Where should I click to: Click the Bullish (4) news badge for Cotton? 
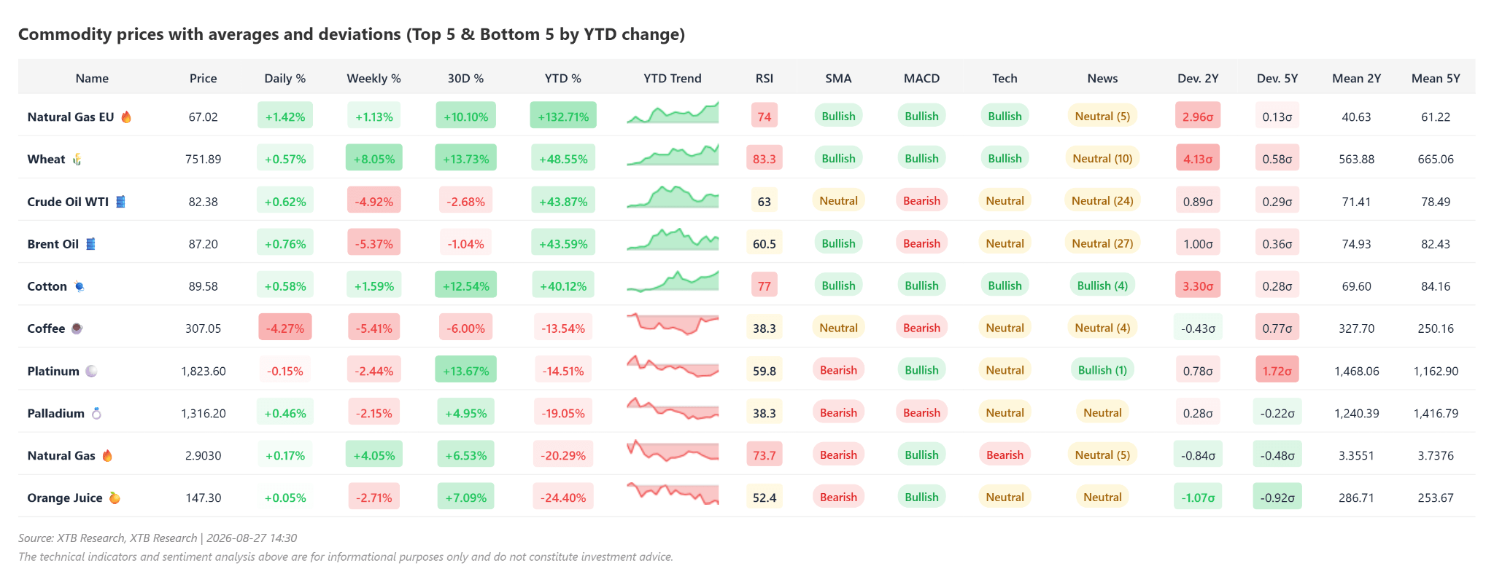point(1102,286)
